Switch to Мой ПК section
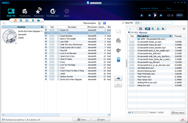Viewport: 188px width, 123px height. [x=11, y=13]
